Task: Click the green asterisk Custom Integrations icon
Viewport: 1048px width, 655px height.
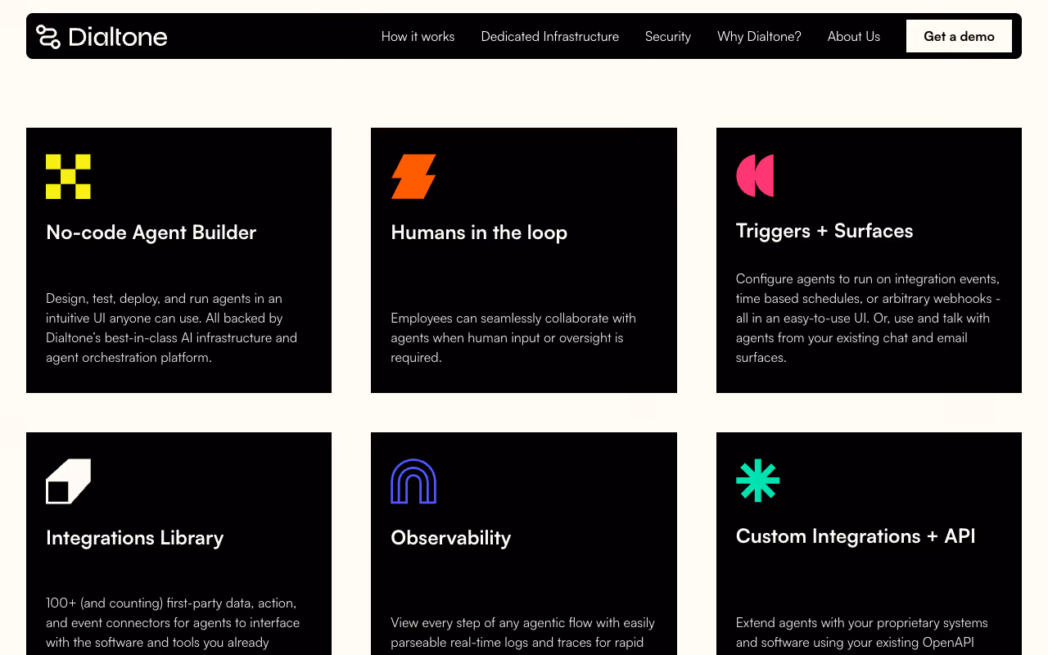Action: pyautogui.click(x=758, y=481)
